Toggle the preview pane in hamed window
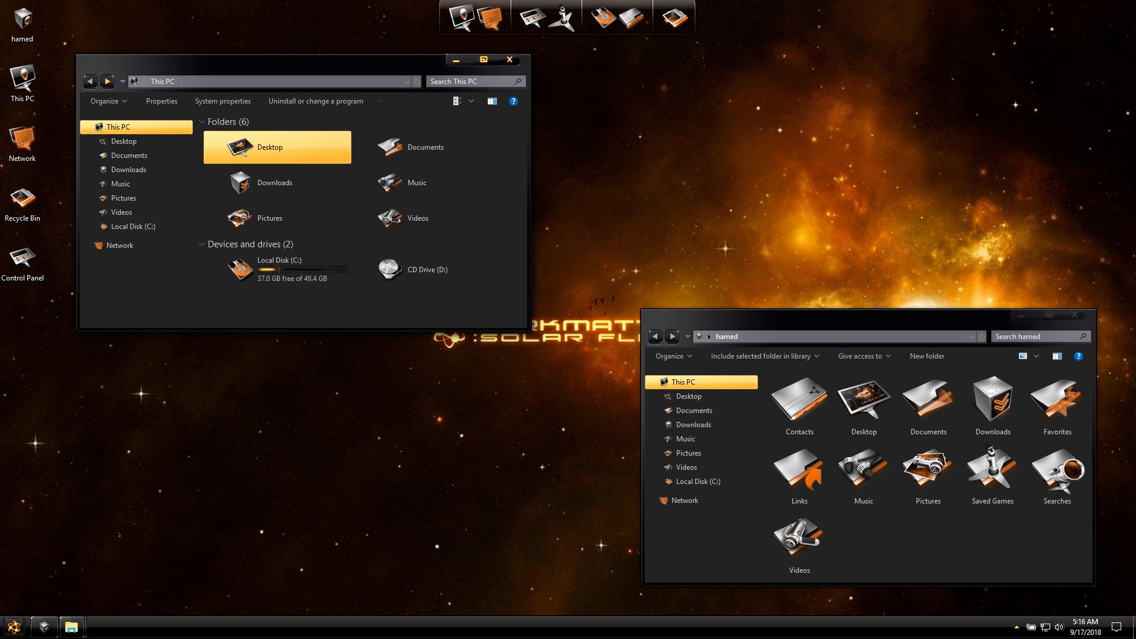Image resolution: width=1136 pixels, height=639 pixels. 1057,356
